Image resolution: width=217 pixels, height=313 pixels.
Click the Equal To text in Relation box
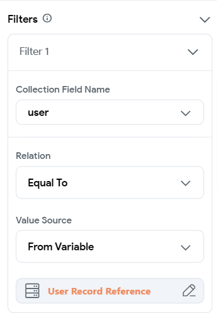48,183
